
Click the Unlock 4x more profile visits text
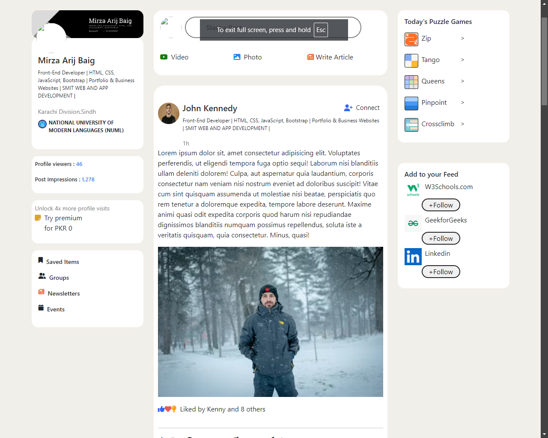coord(72,208)
